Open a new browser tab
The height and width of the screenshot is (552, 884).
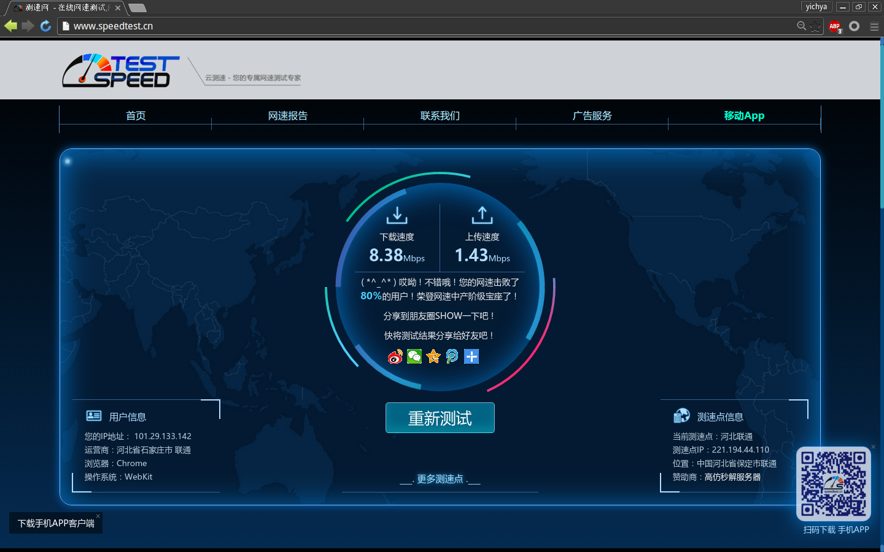(138, 8)
